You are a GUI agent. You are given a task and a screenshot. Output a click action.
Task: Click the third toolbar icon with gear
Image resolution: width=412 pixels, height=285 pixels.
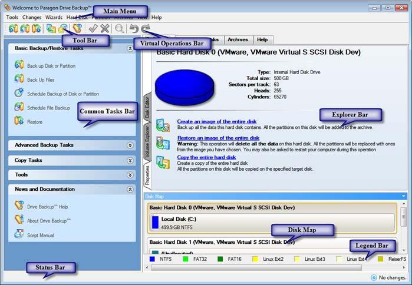click(x=37, y=28)
